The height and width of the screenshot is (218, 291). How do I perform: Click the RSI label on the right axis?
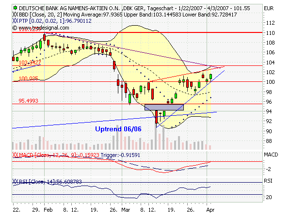click(x=269, y=181)
